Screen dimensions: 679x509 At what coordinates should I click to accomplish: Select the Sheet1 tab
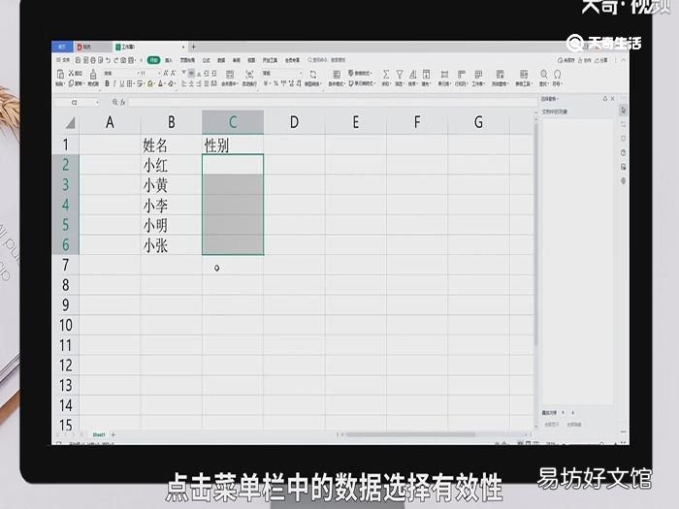point(99,434)
